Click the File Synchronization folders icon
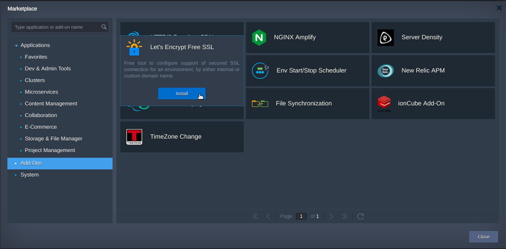 (260, 104)
